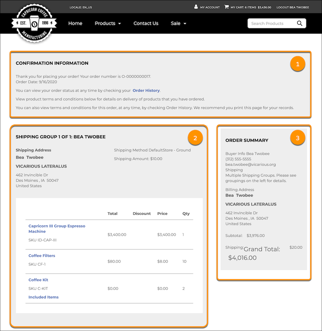Click the My Account person icon
The width and height of the screenshot is (322, 331).
[196, 6]
